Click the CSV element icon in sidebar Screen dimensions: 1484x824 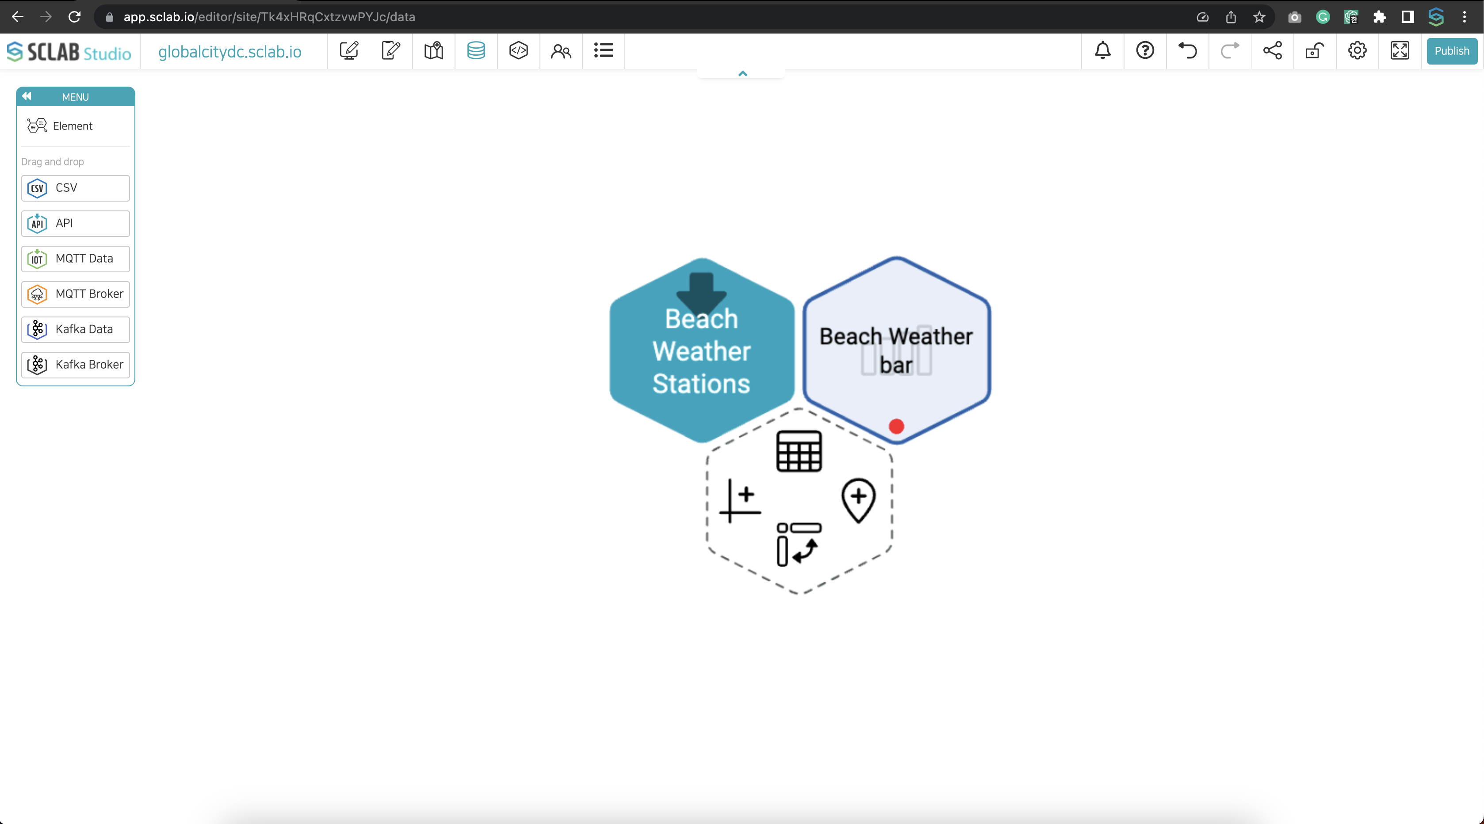[x=37, y=187]
